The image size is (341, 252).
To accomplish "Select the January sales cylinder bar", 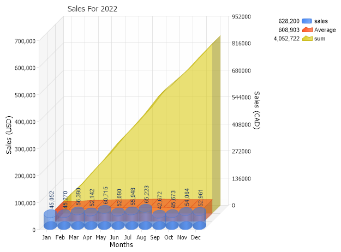I will tap(50, 220).
